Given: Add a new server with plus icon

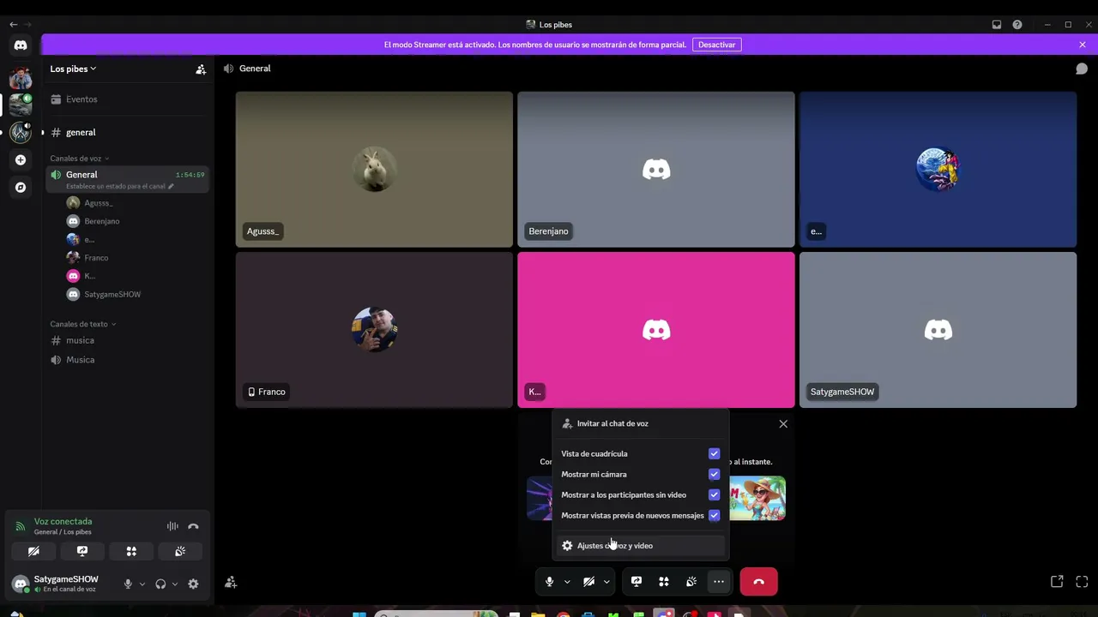Looking at the screenshot, I should pos(21,159).
